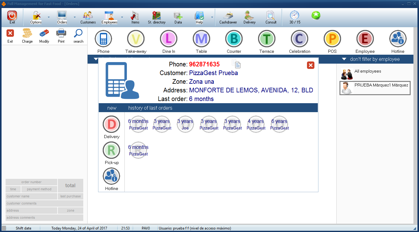This screenshot has height=232, width=419.
Task: Select the Counter order type
Action: click(234, 39)
